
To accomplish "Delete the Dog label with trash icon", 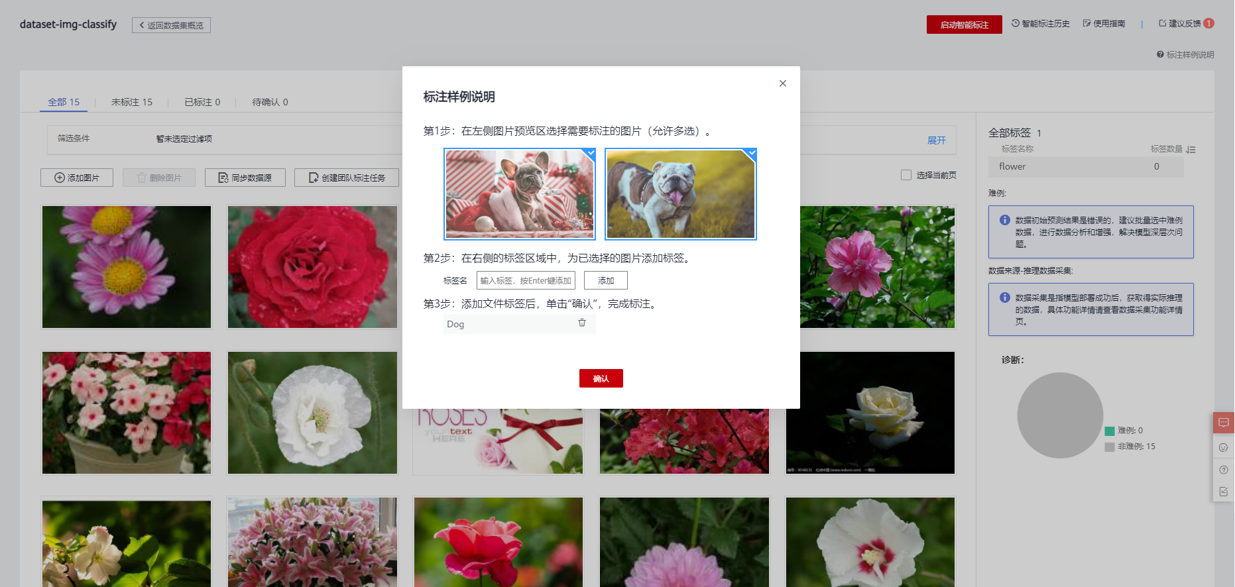I will click(x=582, y=323).
